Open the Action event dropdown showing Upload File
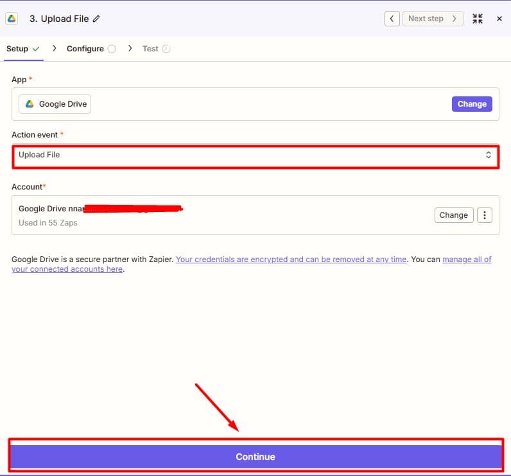The width and height of the screenshot is (511, 476). coord(255,157)
